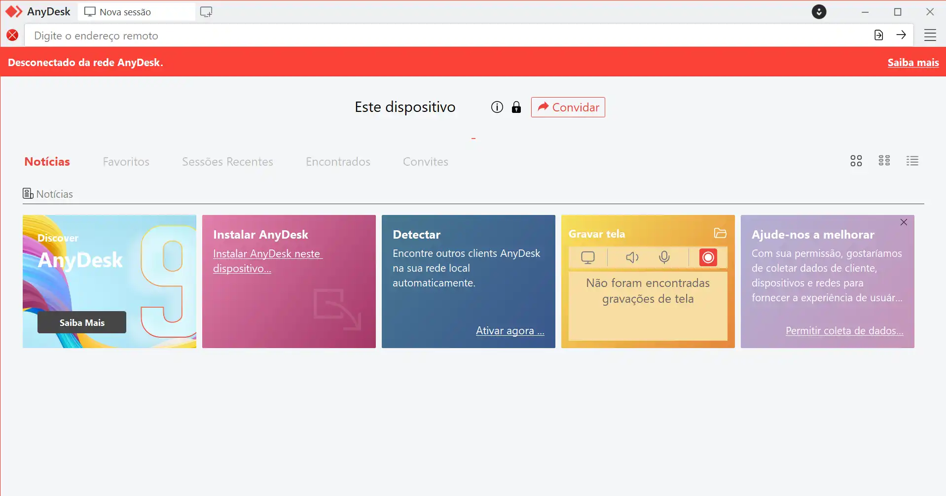946x496 pixels.
Task: Click the Gravar tela card title
Action: click(597, 234)
